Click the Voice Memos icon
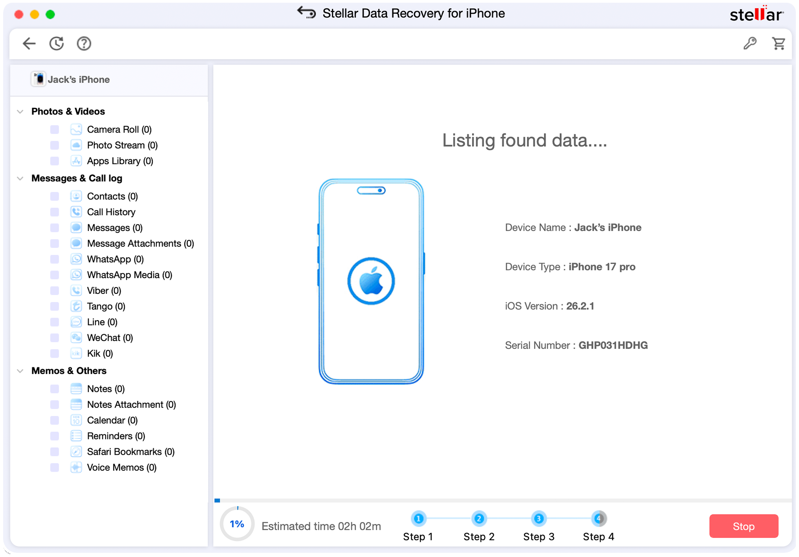The width and height of the screenshot is (799, 557). tap(76, 467)
